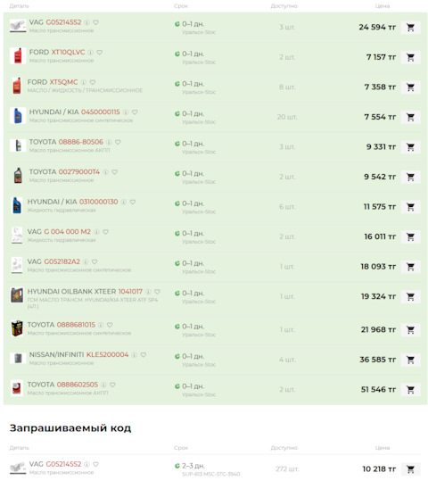Open part number XT5QMC link

click(63, 82)
